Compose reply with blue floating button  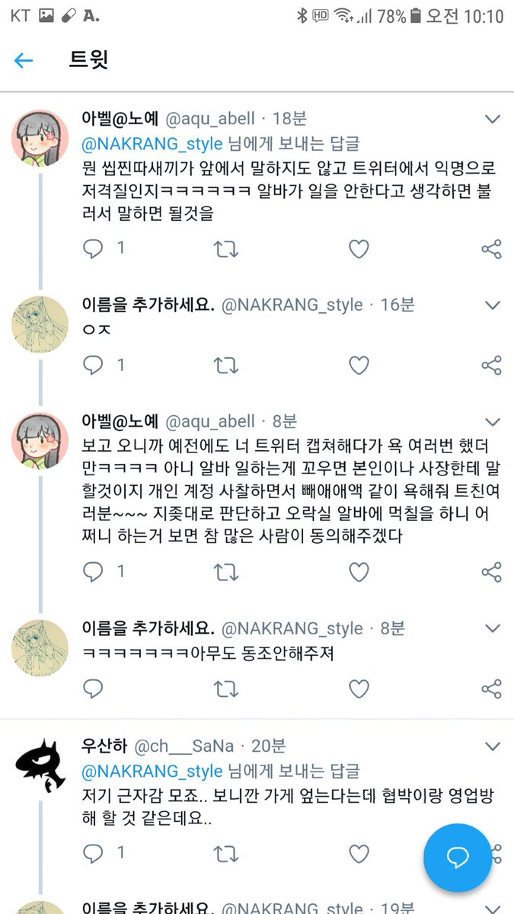(x=458, y=858)
